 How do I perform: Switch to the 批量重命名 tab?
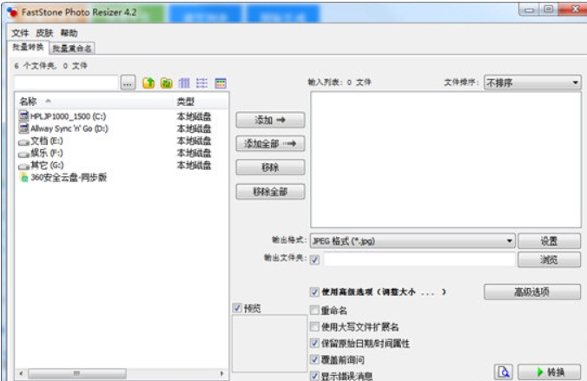coord(72,49)
